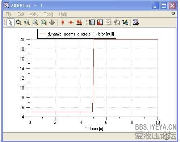Viewport: 180px width, 142px height.
Task: Click the wavy curves plot icon
Action: click(108, 22)
